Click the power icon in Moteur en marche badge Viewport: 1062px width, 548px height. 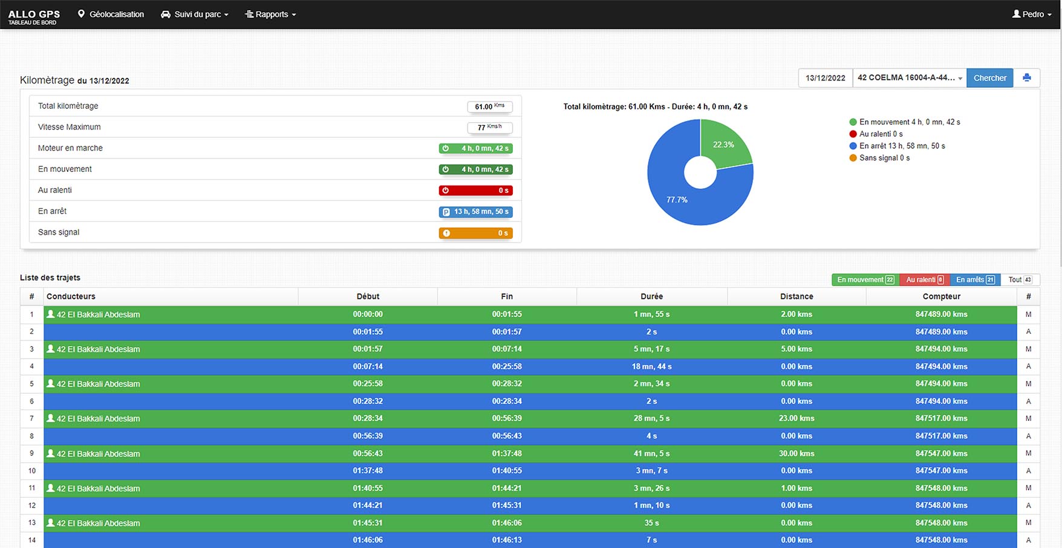tap(446, 148)
